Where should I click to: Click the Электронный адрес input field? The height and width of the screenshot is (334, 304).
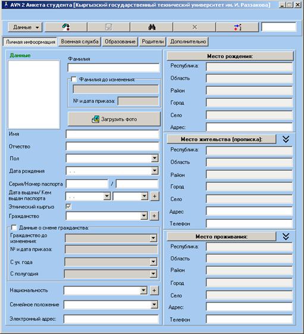[x=111, y=319]
